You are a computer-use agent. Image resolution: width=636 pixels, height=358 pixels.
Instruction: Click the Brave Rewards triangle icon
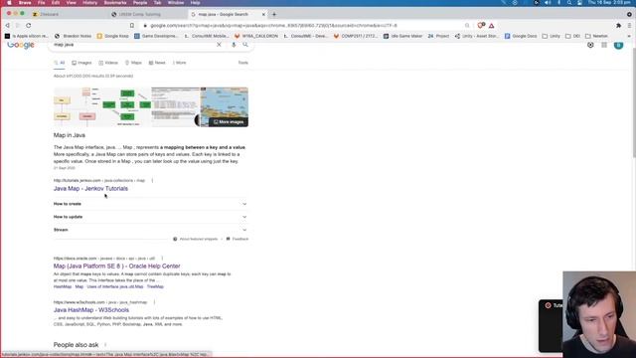point(492,26)
